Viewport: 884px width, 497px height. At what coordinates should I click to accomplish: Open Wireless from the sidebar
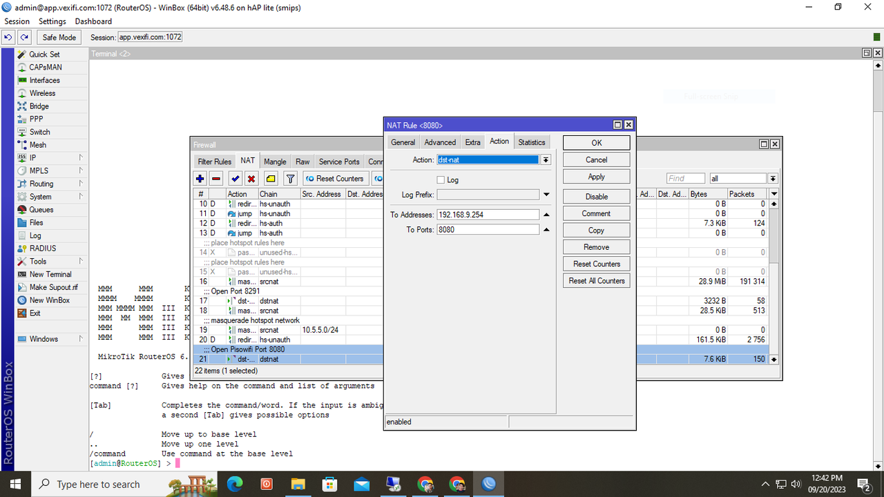click(42, 93)
